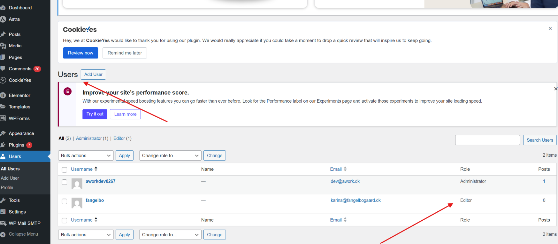Open the Plugins menu via its plug icon
Image resolution: width=558 pixels, height=244 pixels.
pos(3,145)
